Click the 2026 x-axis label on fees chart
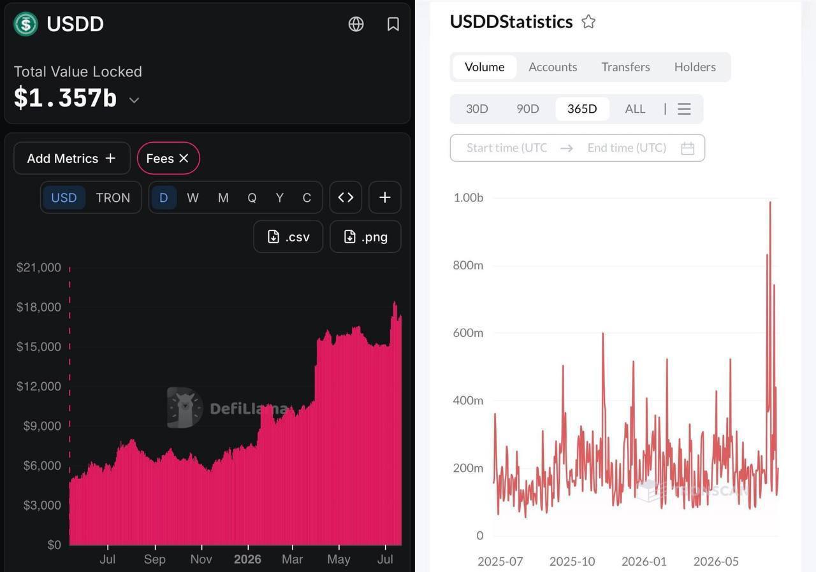Viewport: 816px width, 572px height. 247,559
